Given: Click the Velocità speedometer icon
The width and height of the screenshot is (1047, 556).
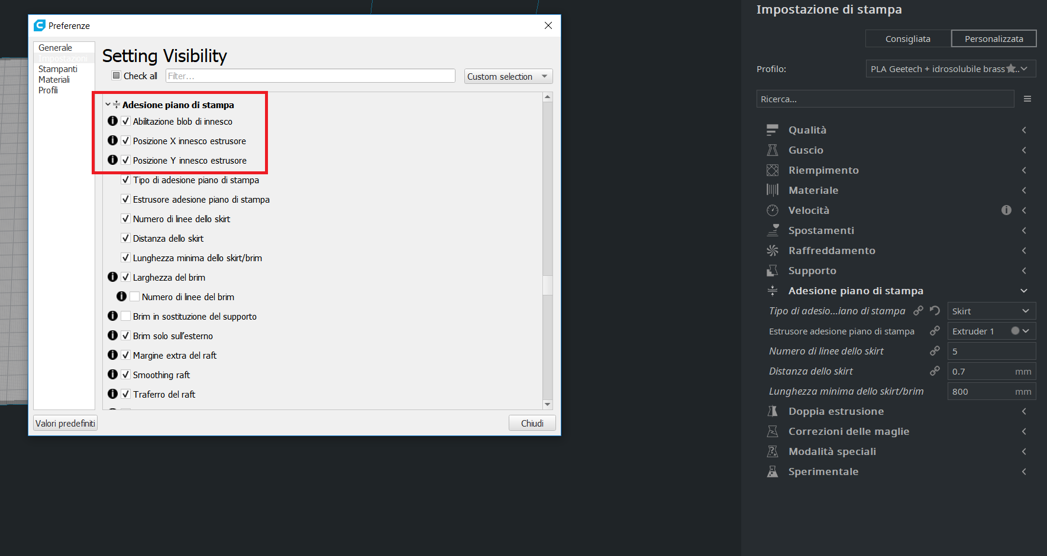Looking at the screenshot, I should 773,210.
